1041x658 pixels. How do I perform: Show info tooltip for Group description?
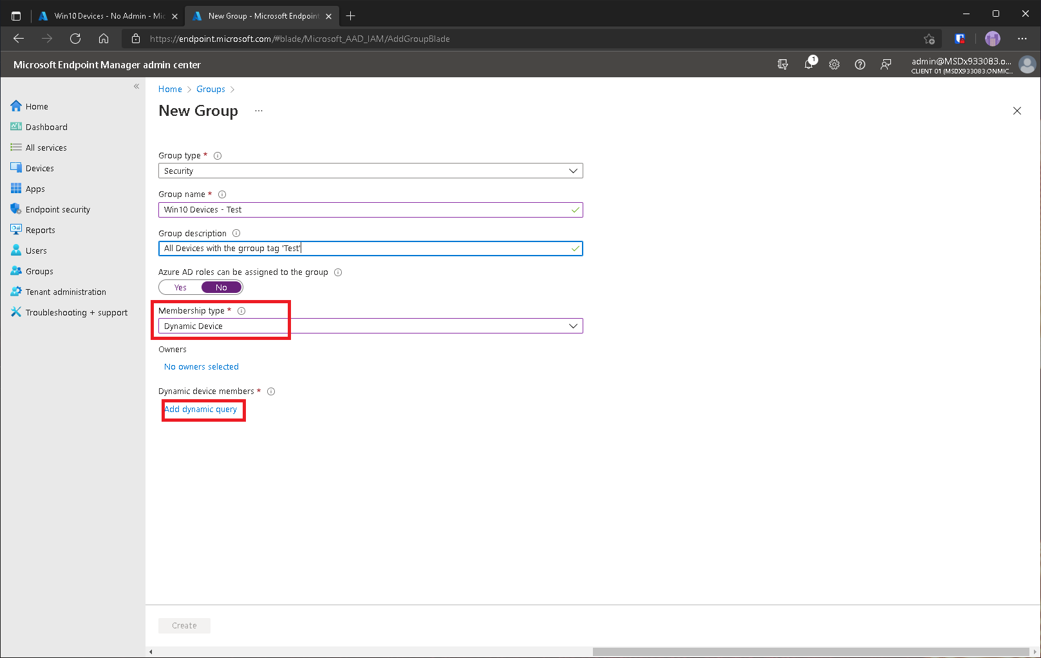tap(236, 233)
